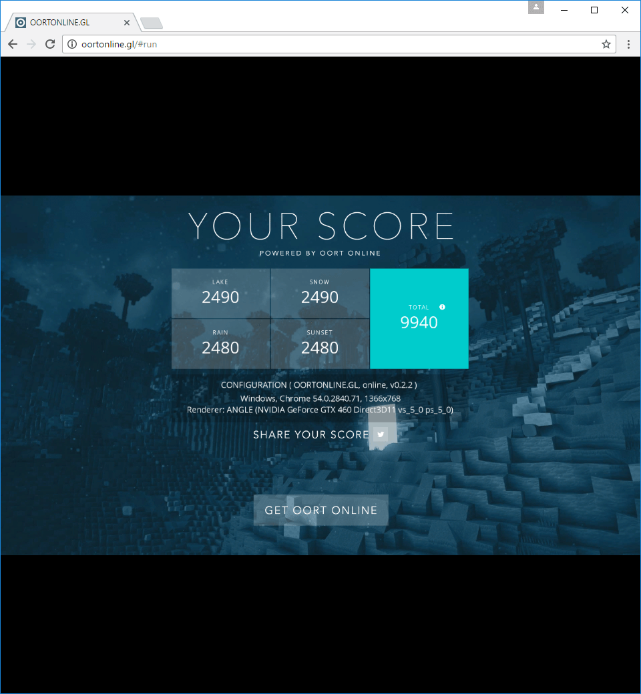Minimize the Chrome window
641x694 pixels.
[x=564, y=10]
